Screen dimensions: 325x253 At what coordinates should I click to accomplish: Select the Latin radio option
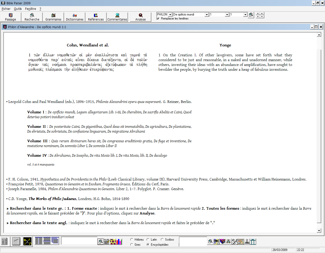[148, 240]
